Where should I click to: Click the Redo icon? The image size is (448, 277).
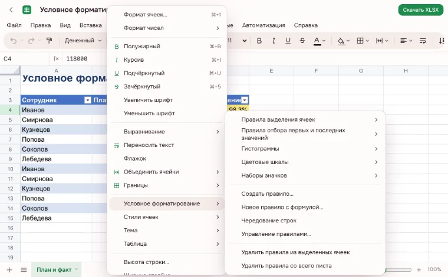coord(31,41)
